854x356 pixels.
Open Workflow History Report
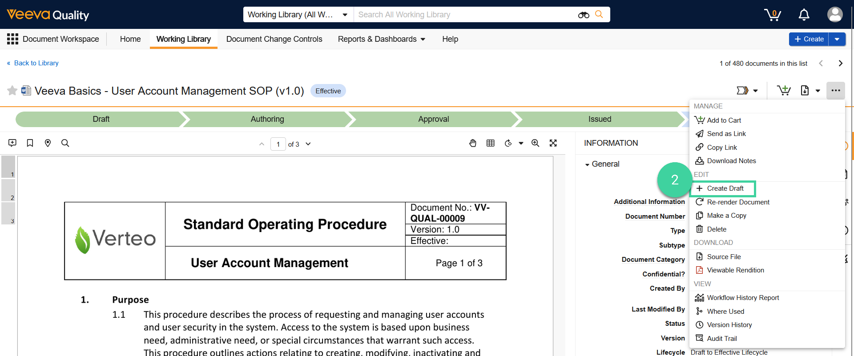click(x=767, y=298)
